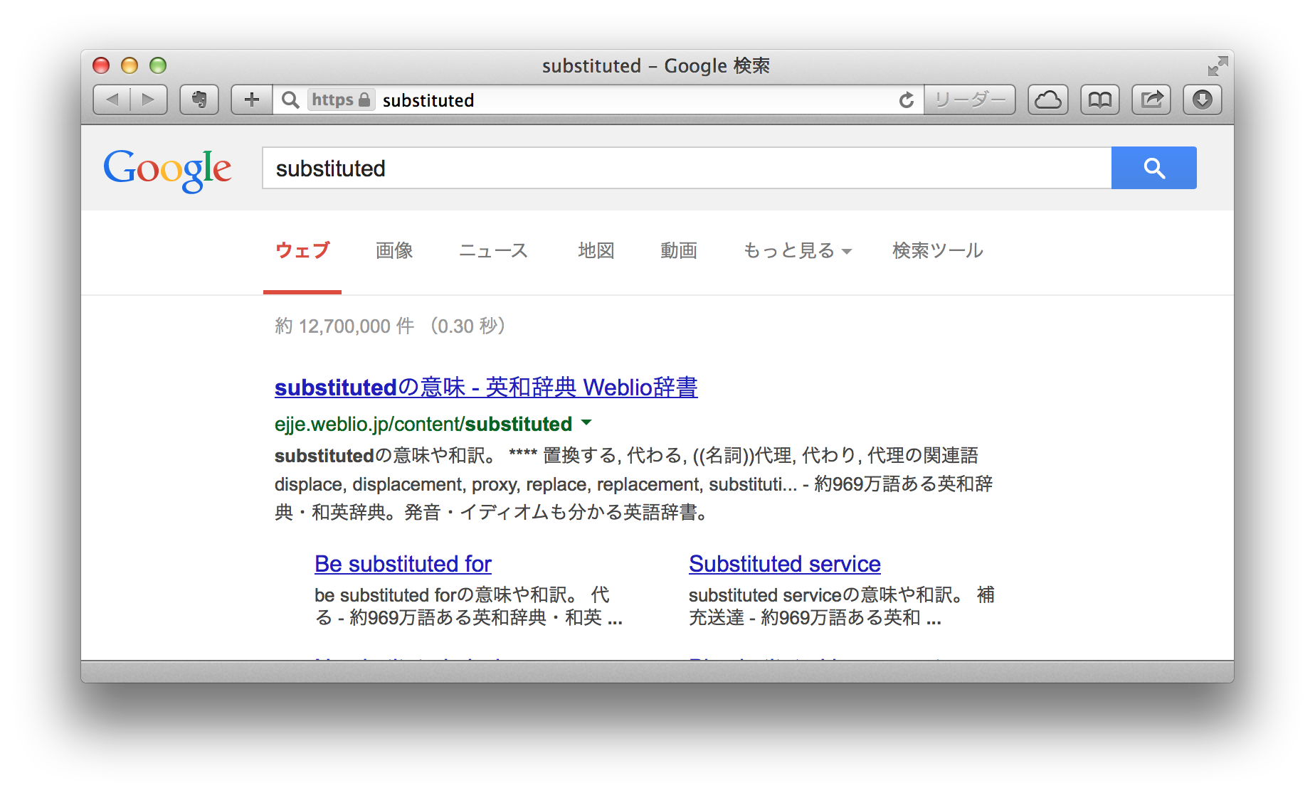Screen dimensions: 1315x795
Task: Open 検索ツール options
Action: 938,250
